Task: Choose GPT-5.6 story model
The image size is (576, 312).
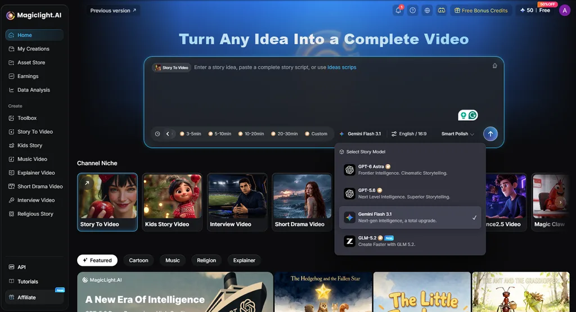Action: coord(410,193)
